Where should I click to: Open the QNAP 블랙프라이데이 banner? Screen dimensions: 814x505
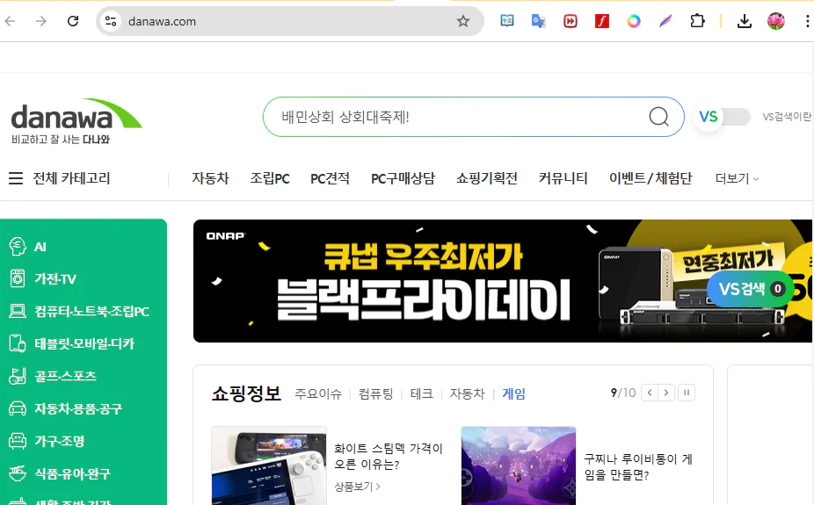click(x=503, y=281)
